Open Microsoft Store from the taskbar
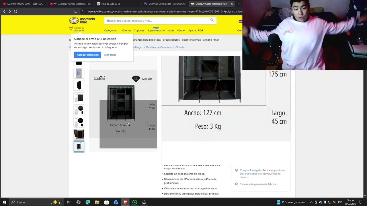367x206 pixels. click(107, 202)
